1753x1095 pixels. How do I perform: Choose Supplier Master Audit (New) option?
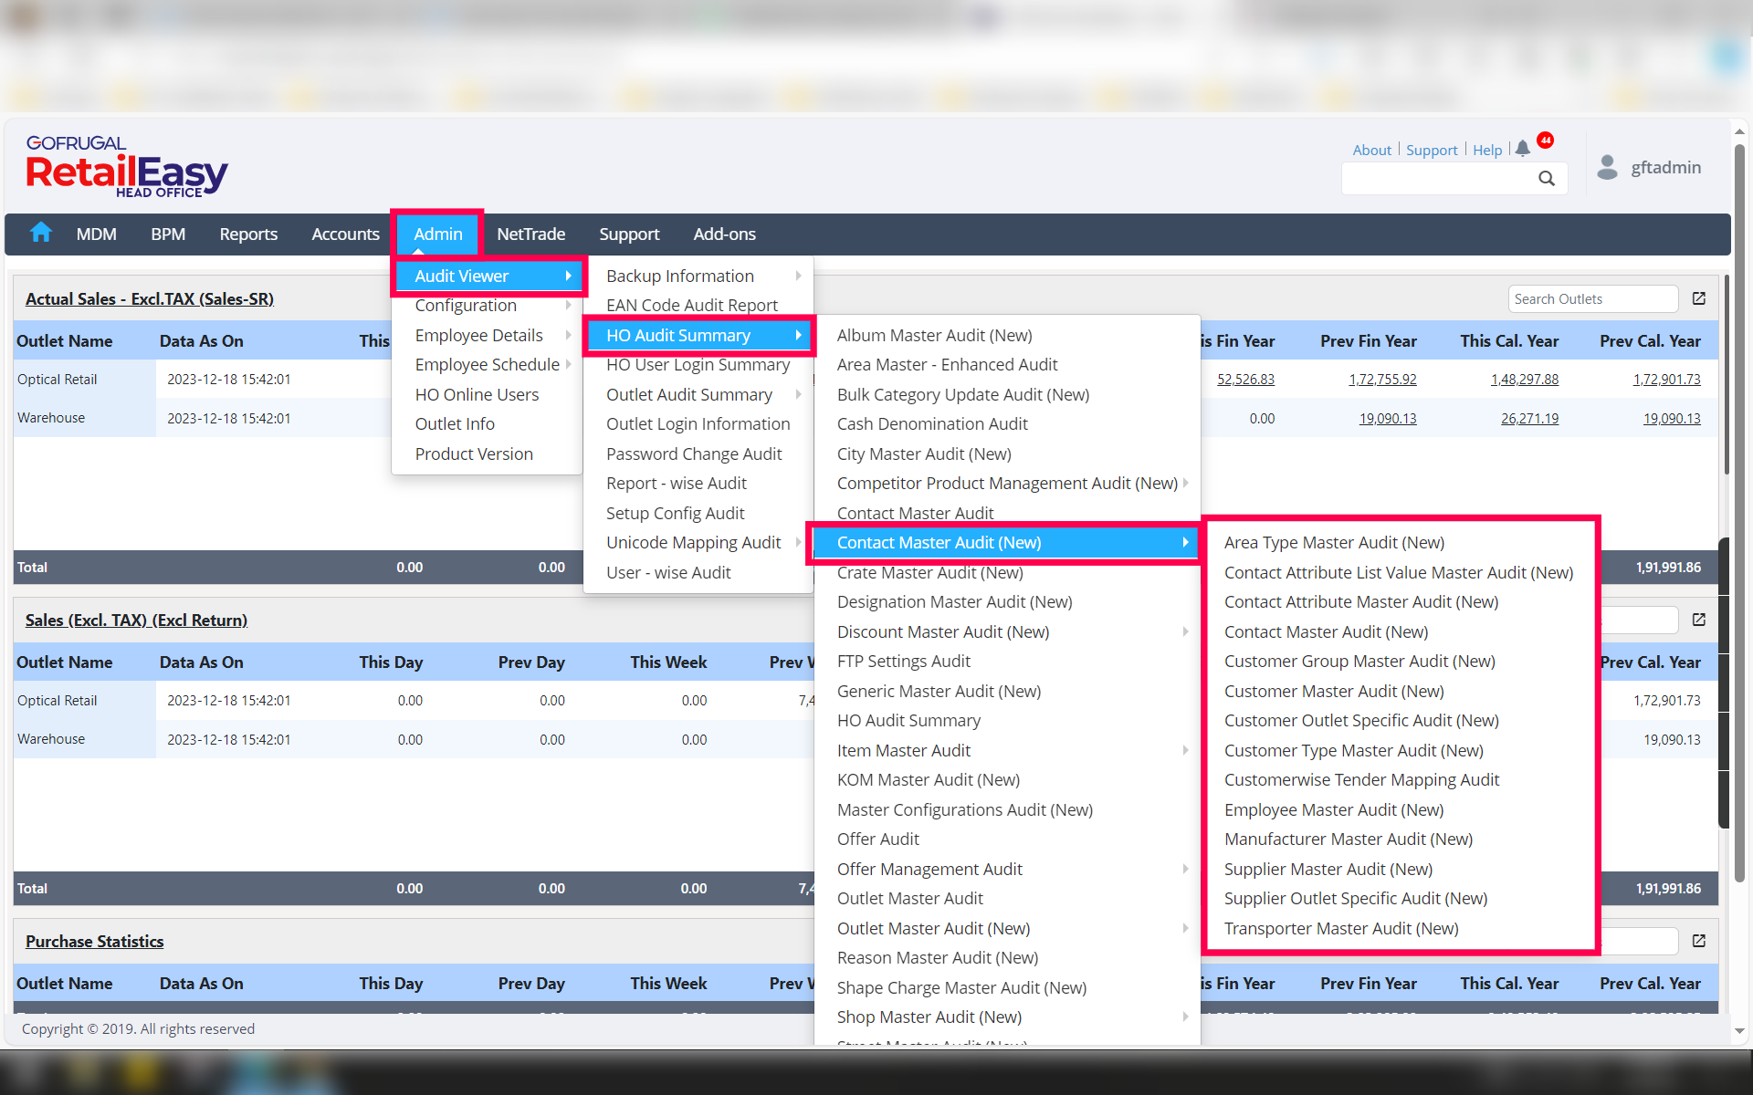[1328, 869]
